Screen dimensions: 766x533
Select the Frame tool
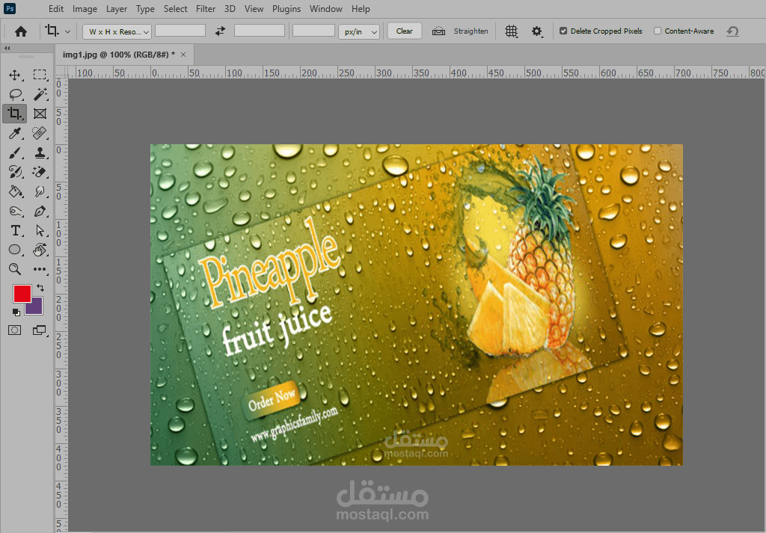click(40, 114)
